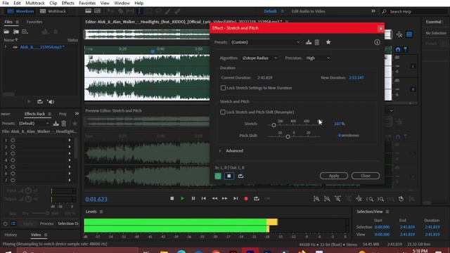Click the Pause transport button
The height and width of the screenshot is (253, 450).
tap(193, 198)
